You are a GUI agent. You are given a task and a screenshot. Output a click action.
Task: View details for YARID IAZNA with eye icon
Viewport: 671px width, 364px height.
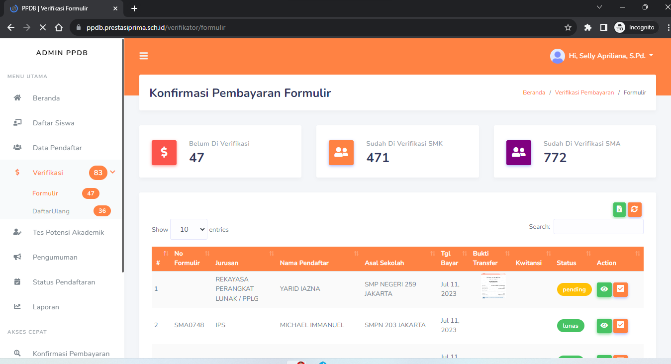(x=604, y=289)
